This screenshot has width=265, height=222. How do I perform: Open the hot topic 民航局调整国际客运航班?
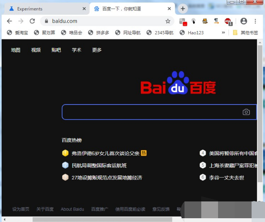click(x=99, y=165)
